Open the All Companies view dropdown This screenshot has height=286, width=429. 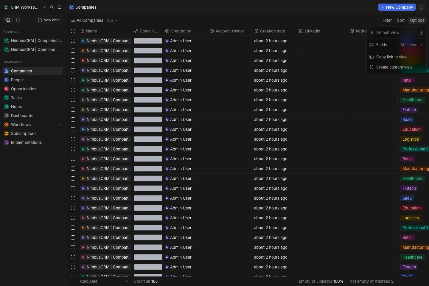[94, 20]
